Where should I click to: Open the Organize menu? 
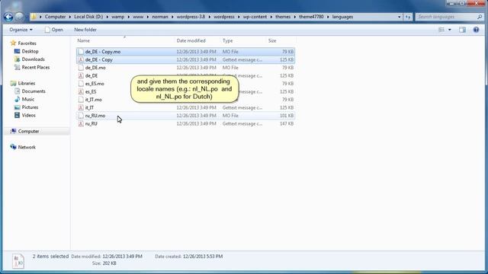coord(21,30)
